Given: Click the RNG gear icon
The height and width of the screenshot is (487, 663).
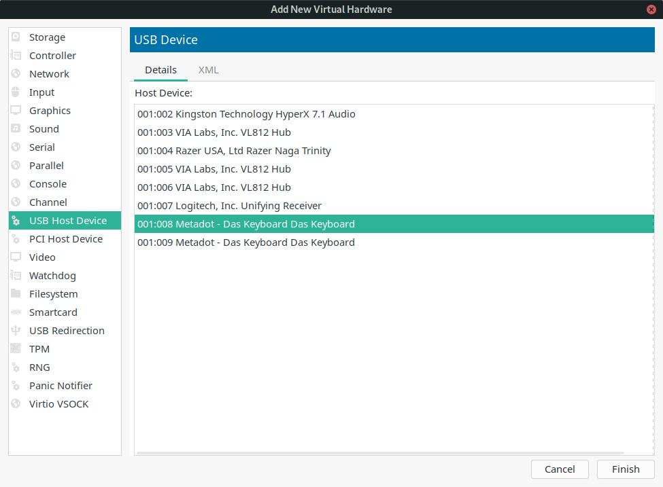Looking at the screenshot, I should (16, 367).
